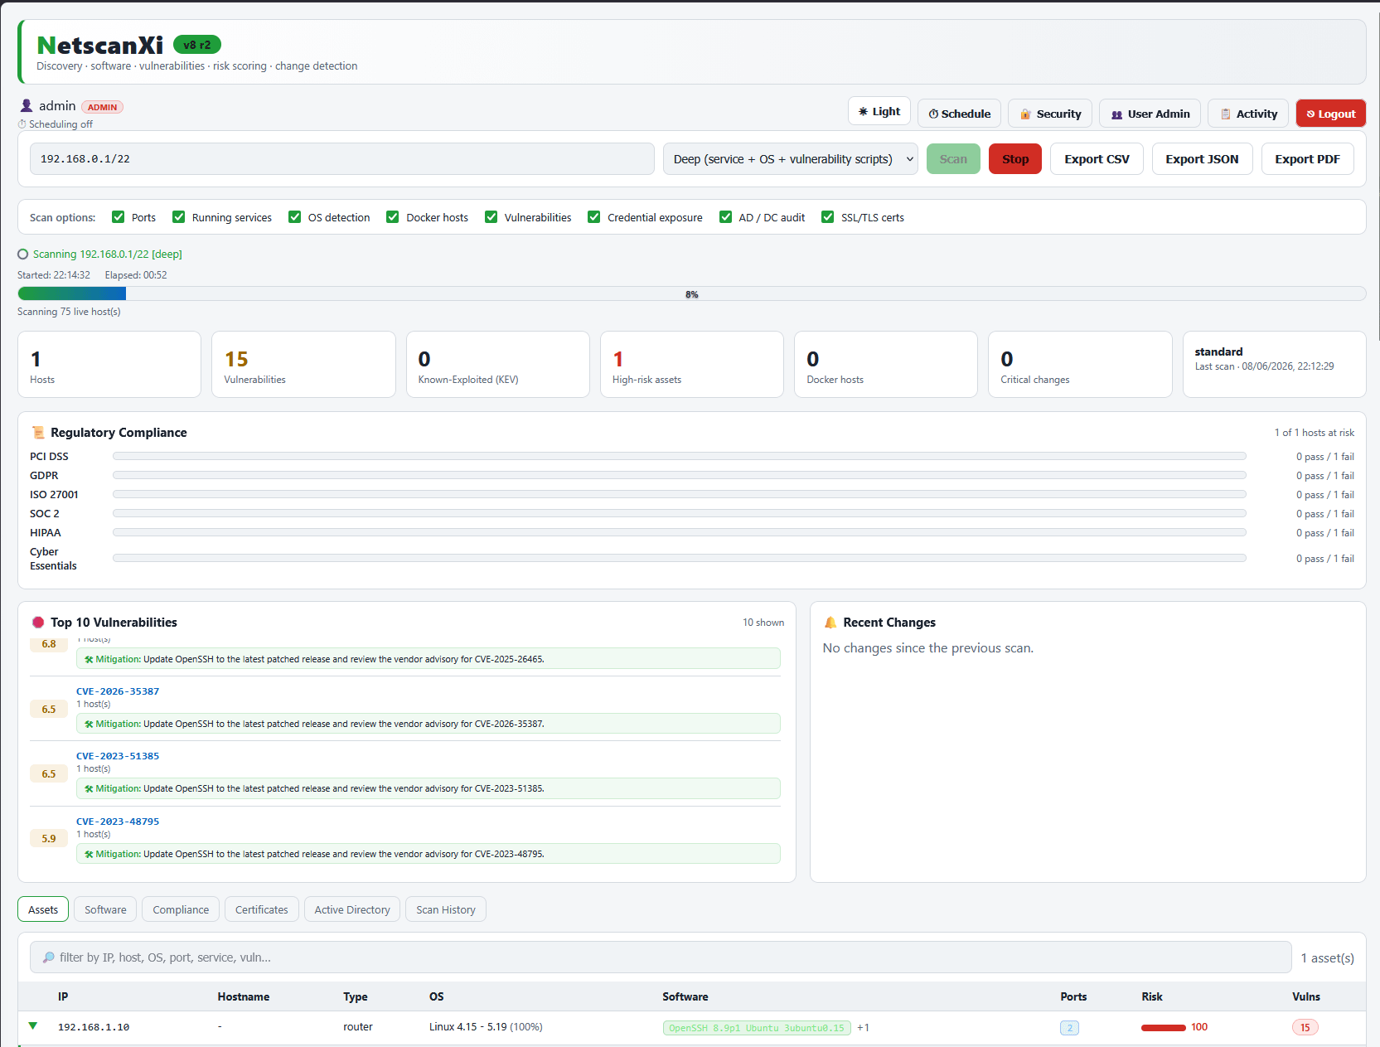Open the Software tab
1380x1047 pixels.
(x=105, y=909)
